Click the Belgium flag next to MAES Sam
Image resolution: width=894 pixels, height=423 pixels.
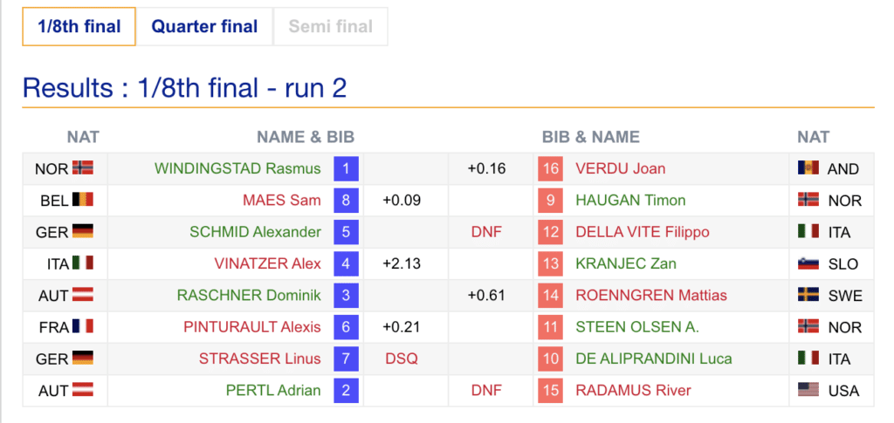[83, 200]
